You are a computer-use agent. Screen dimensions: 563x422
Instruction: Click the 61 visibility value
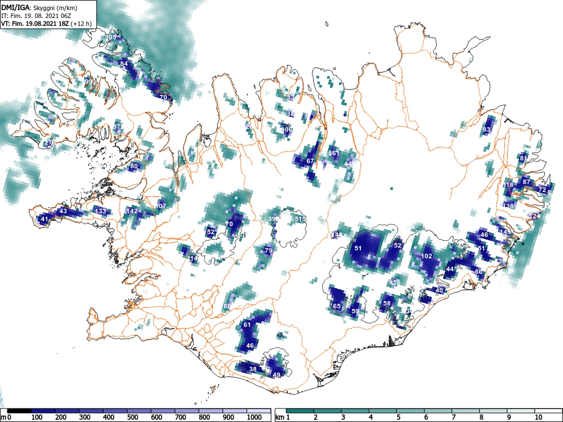(247, 325)
